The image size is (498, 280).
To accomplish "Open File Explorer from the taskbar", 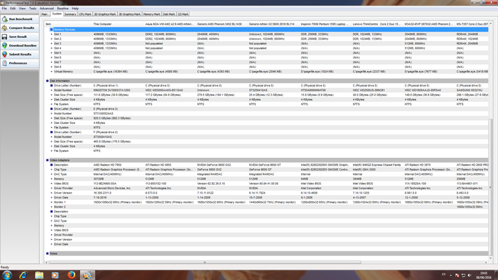I will [x=39, y=275].
